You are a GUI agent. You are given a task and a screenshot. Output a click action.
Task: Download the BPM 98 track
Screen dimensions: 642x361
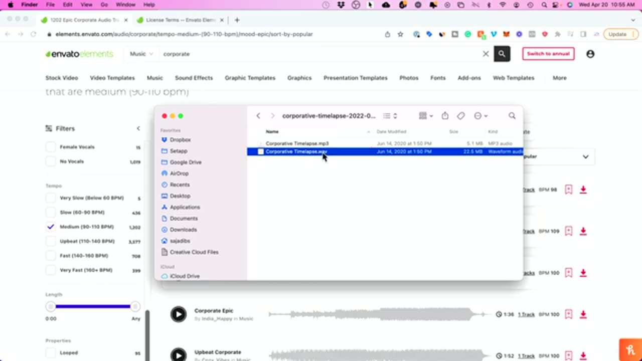click(x=583, y=190)
